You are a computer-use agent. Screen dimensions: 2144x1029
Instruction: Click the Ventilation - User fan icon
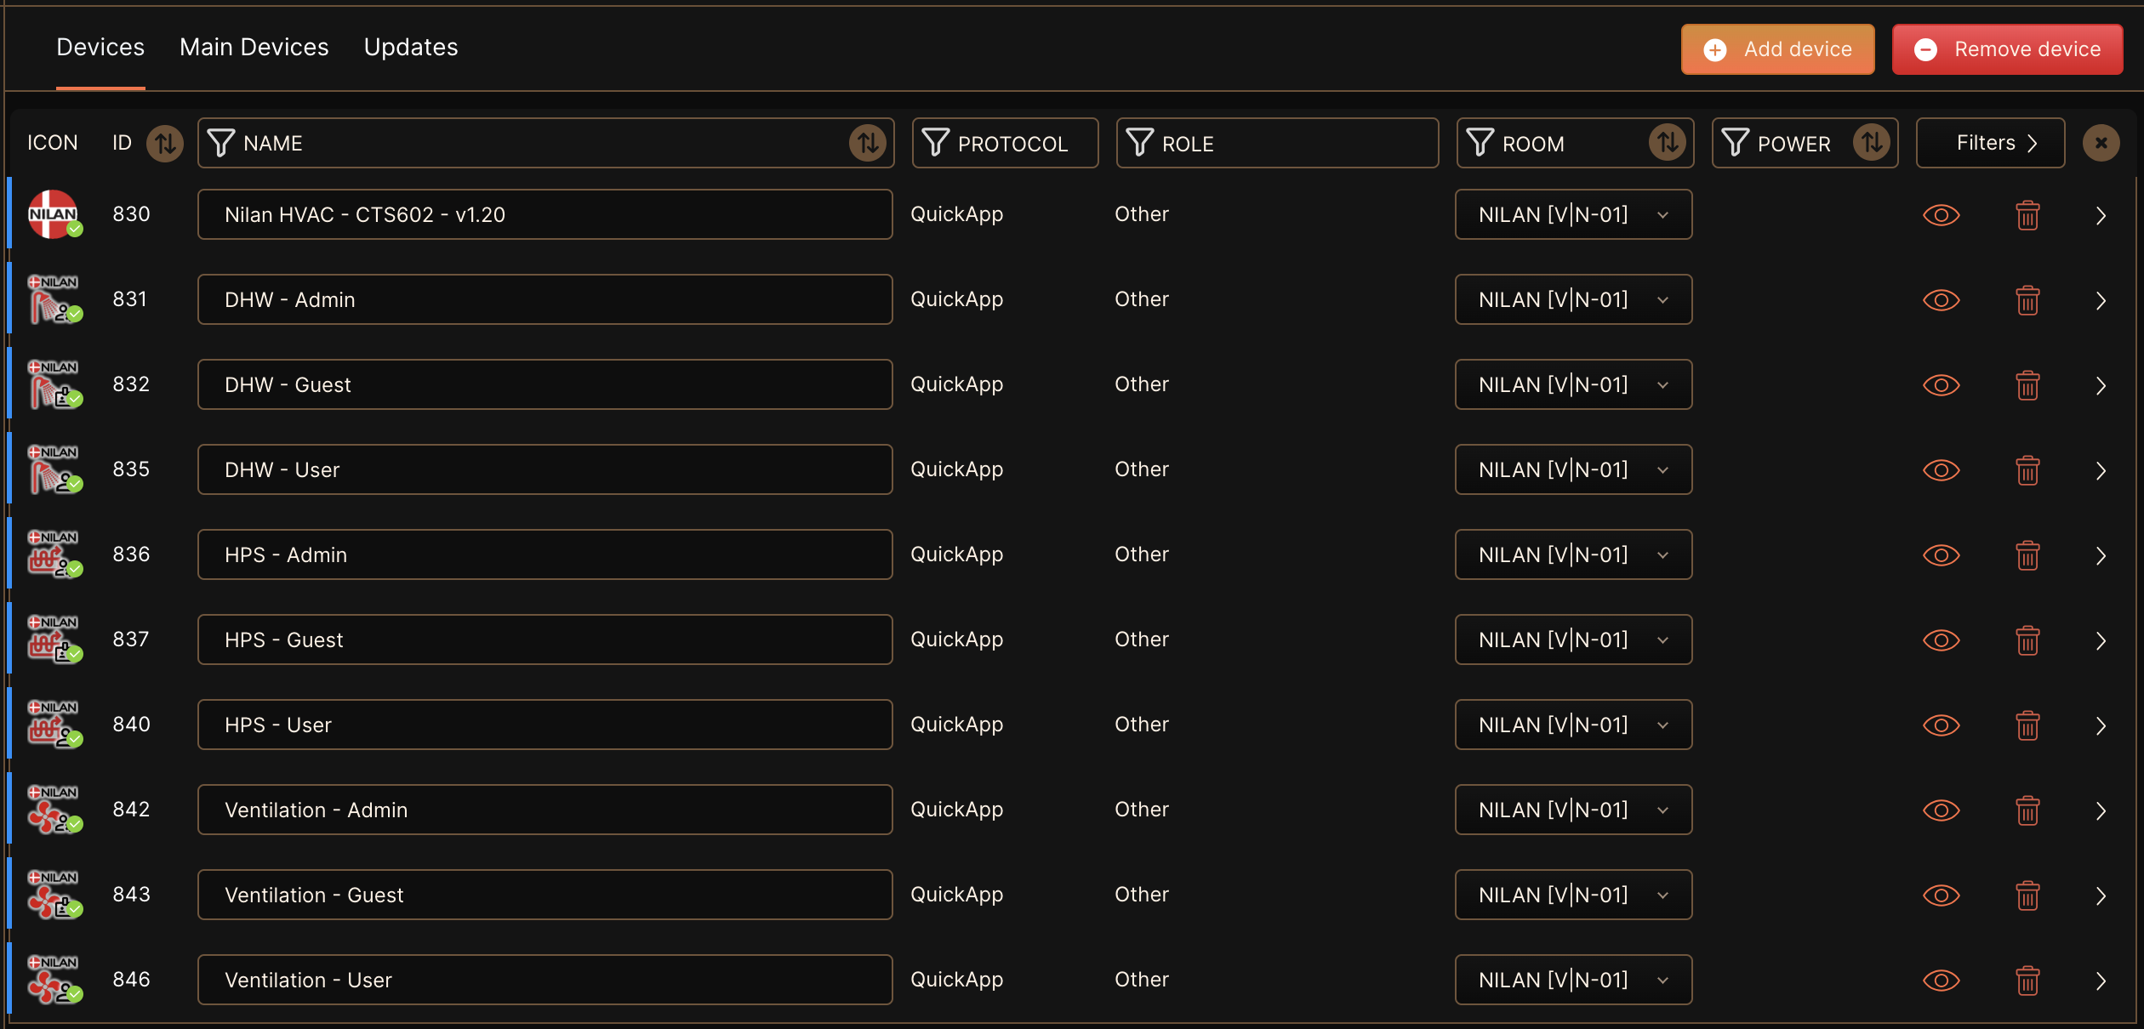pyautogui.click(x=54, y=980)
